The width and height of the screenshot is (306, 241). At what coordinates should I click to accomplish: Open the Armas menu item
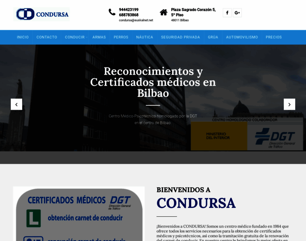tap(99, 37)
